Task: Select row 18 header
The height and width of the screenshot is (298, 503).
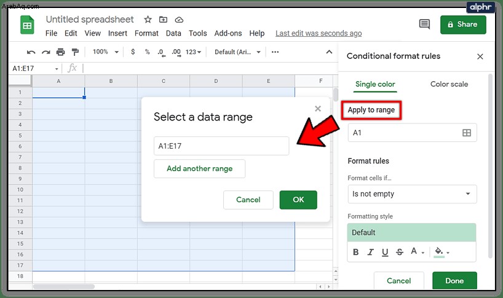Action: [20, 276]
